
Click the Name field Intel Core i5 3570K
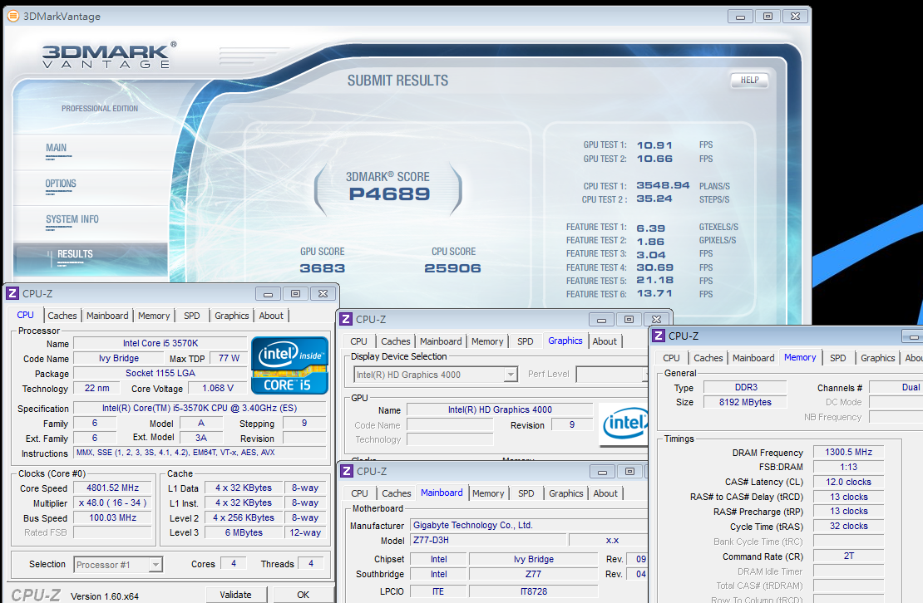(160, 343)
